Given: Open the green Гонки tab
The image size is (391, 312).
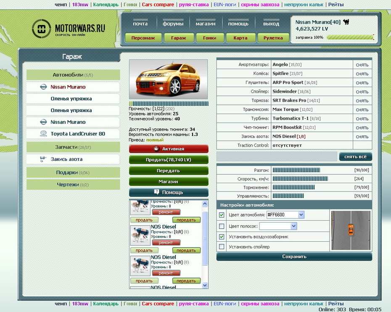Looking at the screenshot, I should coord(209,38).
